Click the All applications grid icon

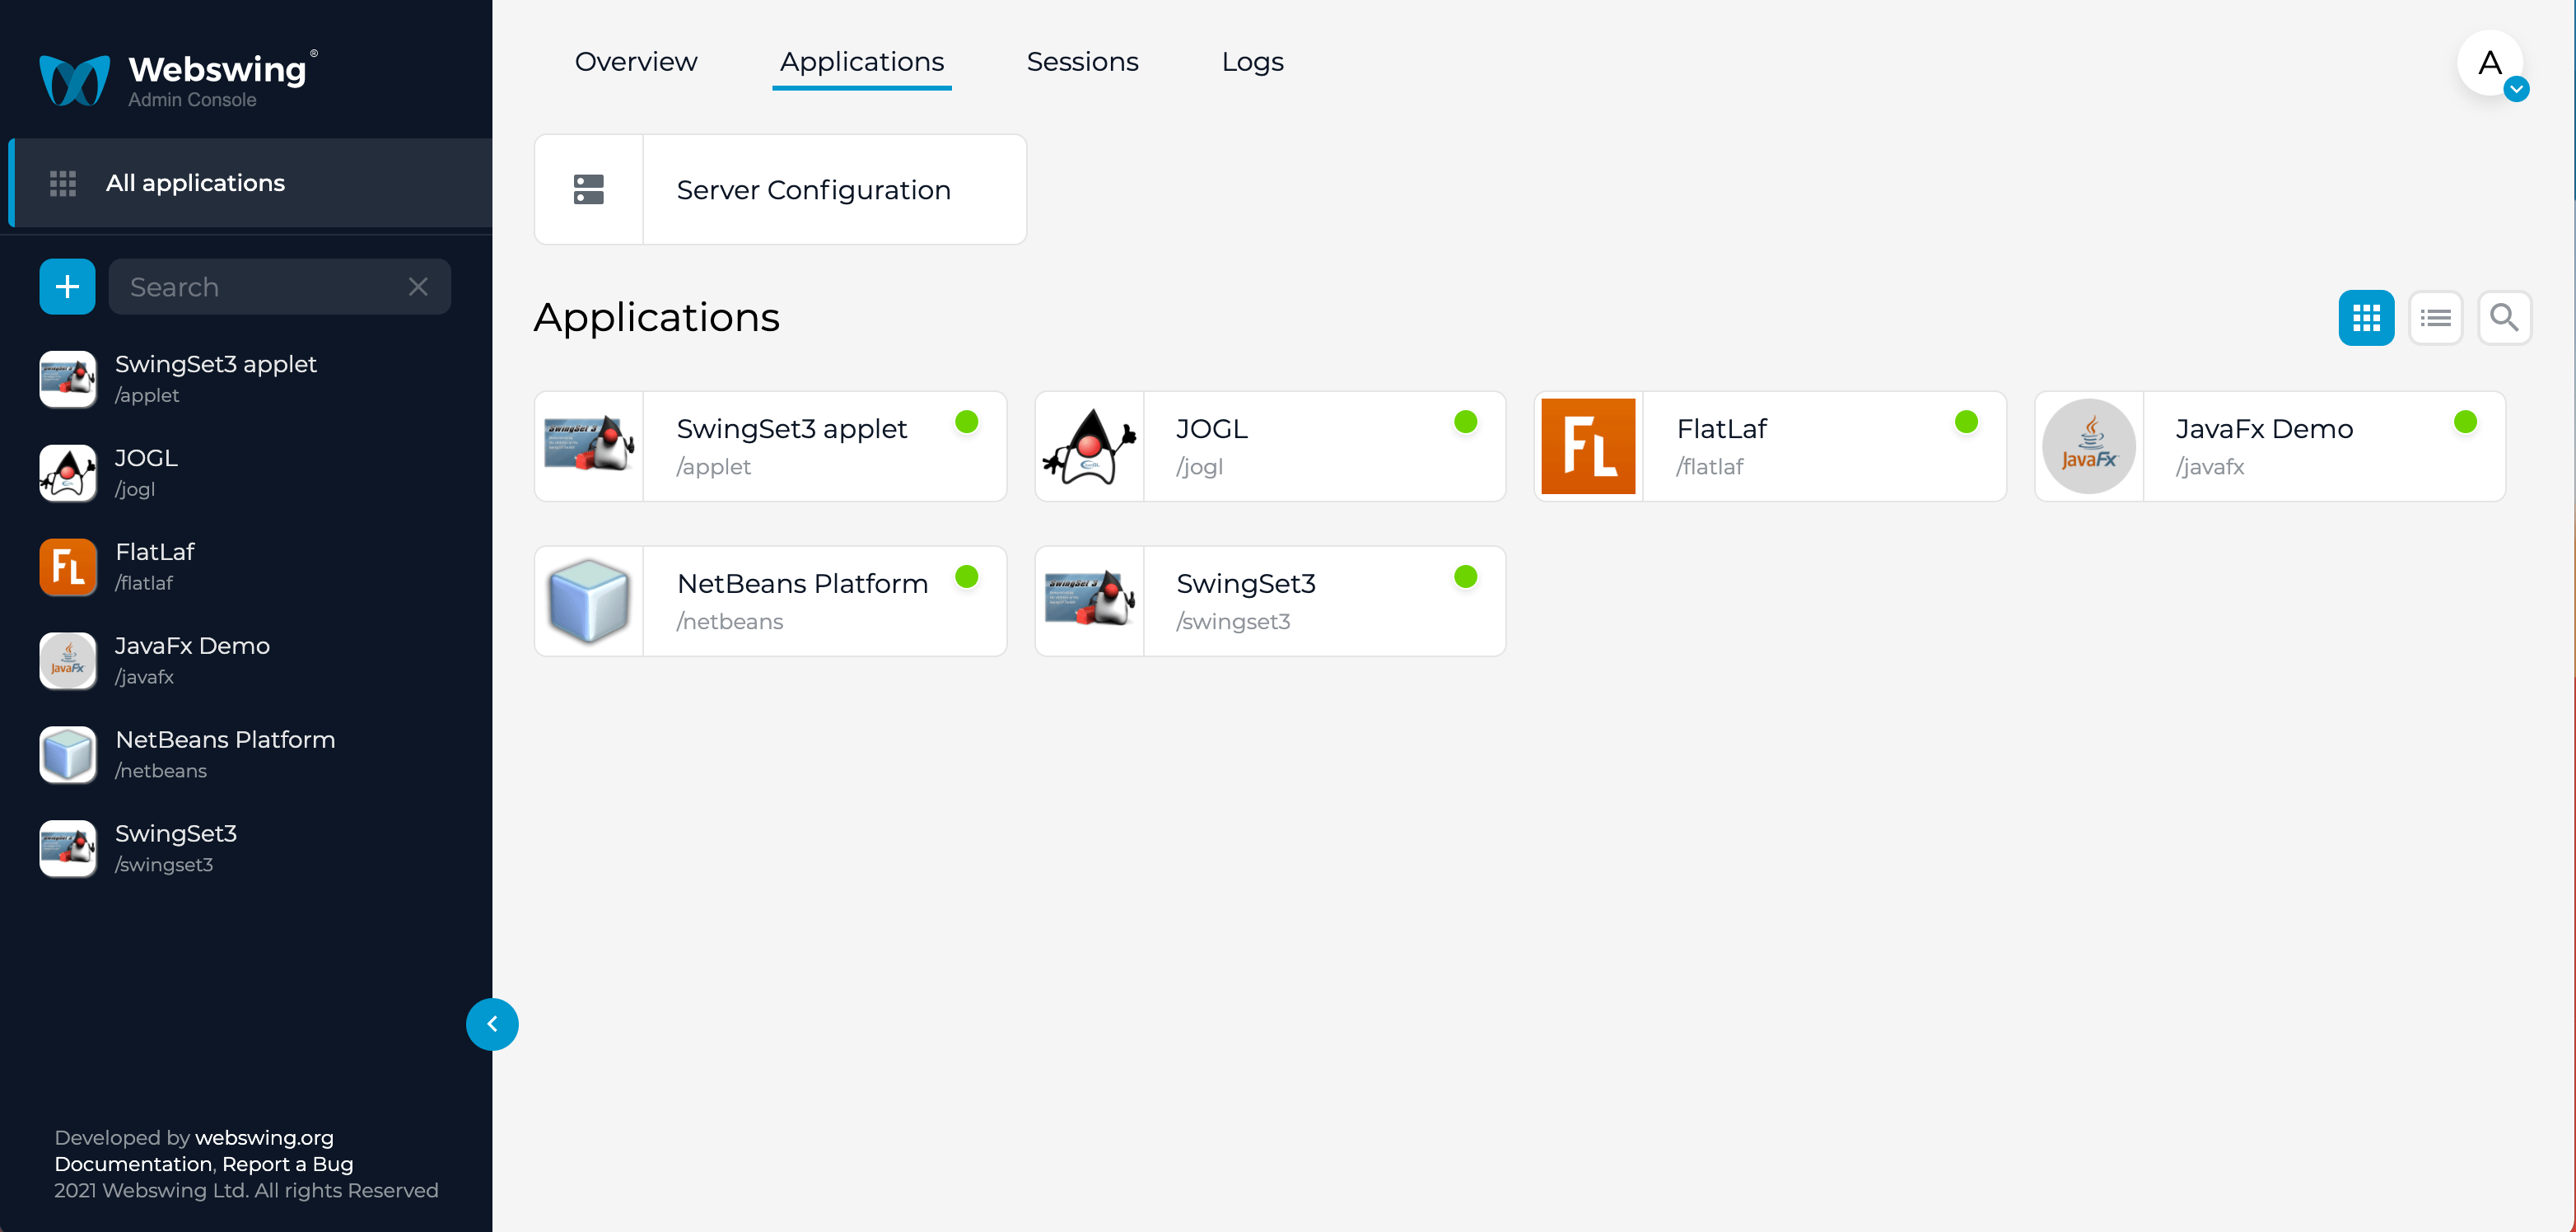[63, 183]
